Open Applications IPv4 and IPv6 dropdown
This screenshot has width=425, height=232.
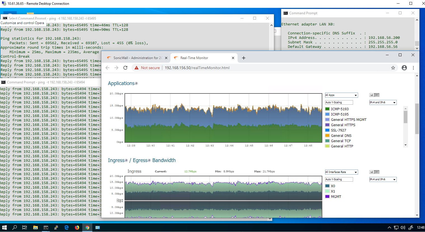click(383, 102)
